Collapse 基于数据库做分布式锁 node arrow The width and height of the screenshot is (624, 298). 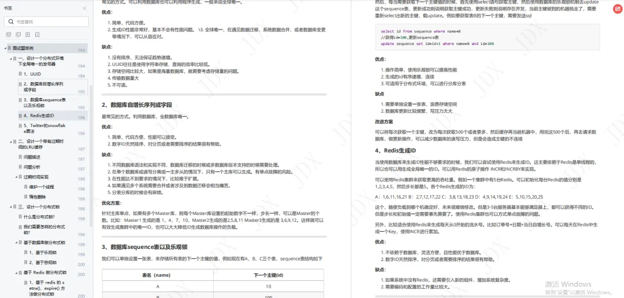(16, 243)
